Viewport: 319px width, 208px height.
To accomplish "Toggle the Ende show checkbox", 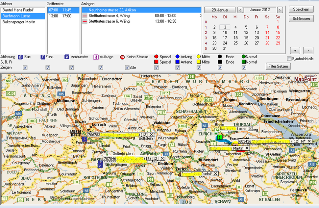I will pos(220,67).
